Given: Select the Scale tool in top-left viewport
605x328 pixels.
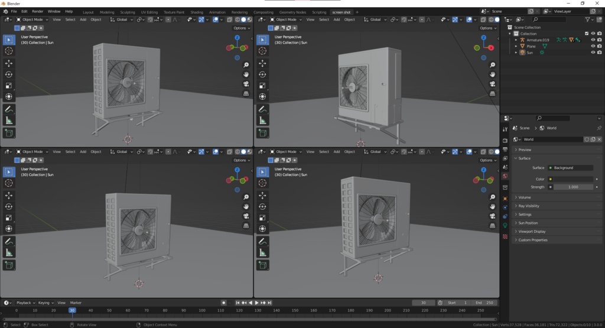Looking at the screenshot, I should (x=9, y=86).
